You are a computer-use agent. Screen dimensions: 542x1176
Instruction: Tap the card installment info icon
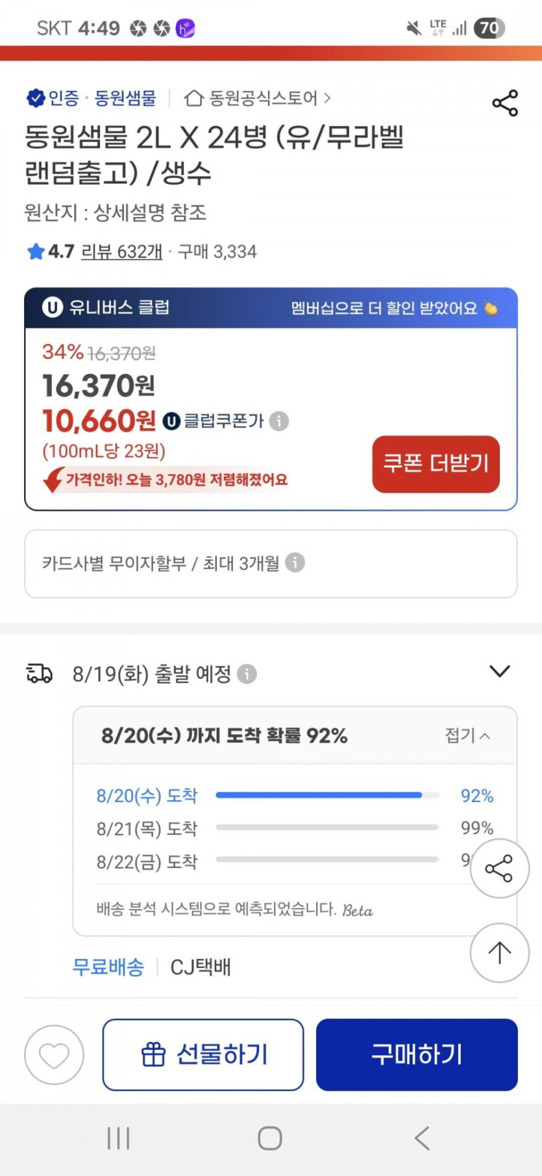point(295,562)
